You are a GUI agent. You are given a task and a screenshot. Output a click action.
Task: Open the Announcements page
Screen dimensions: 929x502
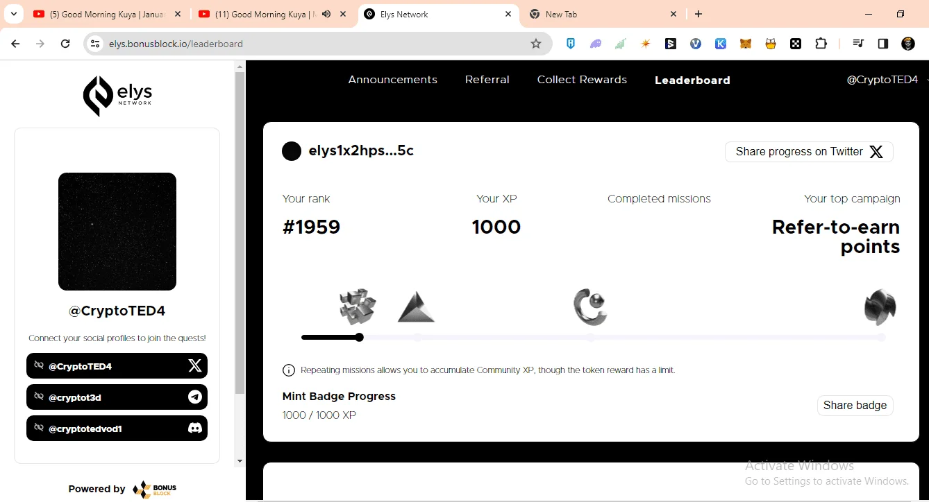(x=392, y=80)
